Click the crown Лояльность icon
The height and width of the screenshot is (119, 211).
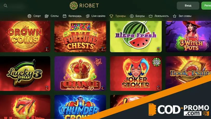point(150,16)
